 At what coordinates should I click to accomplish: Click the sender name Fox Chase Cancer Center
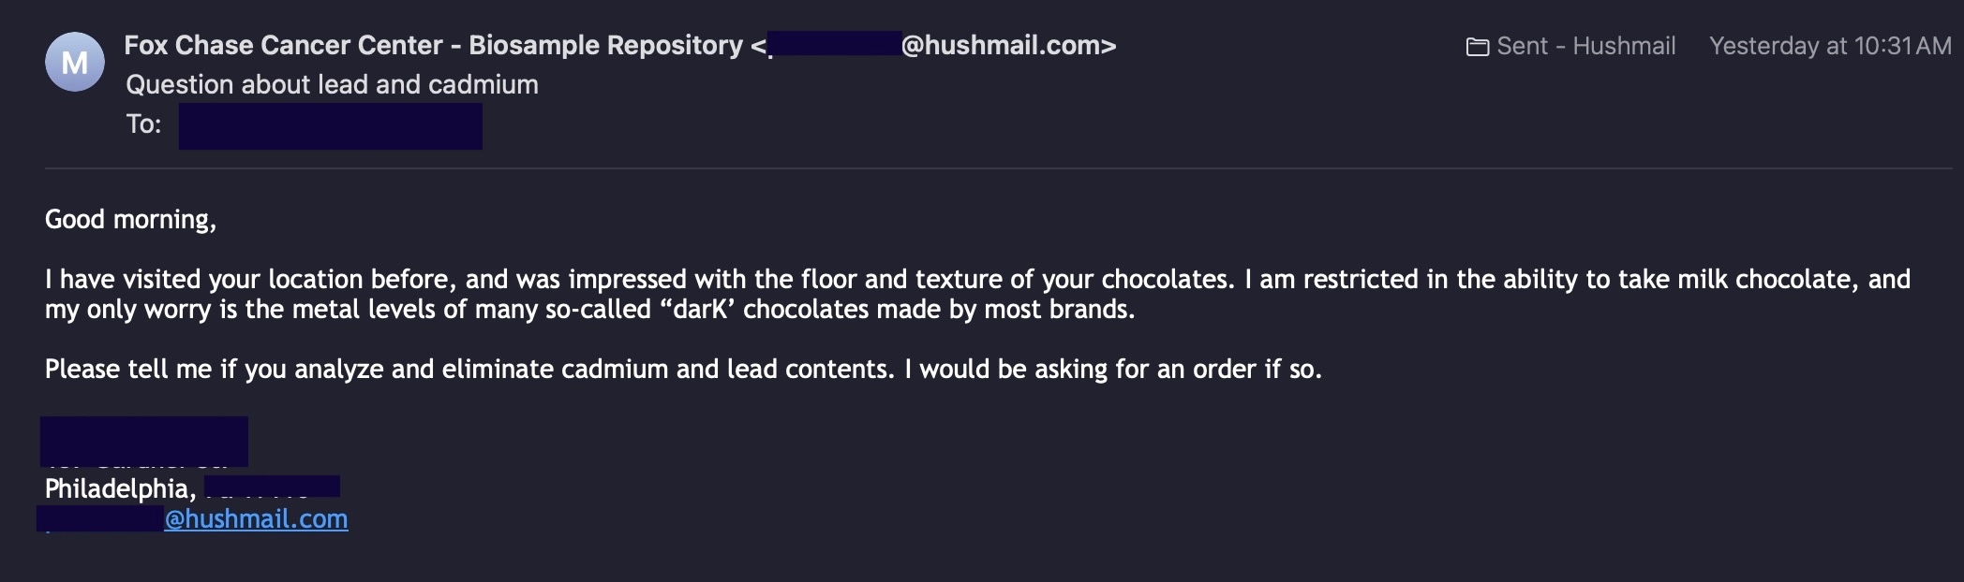(283, 45)
